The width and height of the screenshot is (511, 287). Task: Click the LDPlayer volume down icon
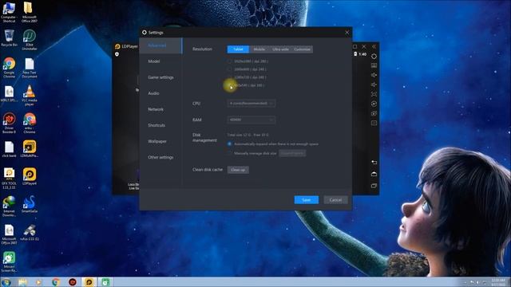374,85
